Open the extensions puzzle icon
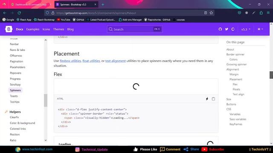 (261, 13)
